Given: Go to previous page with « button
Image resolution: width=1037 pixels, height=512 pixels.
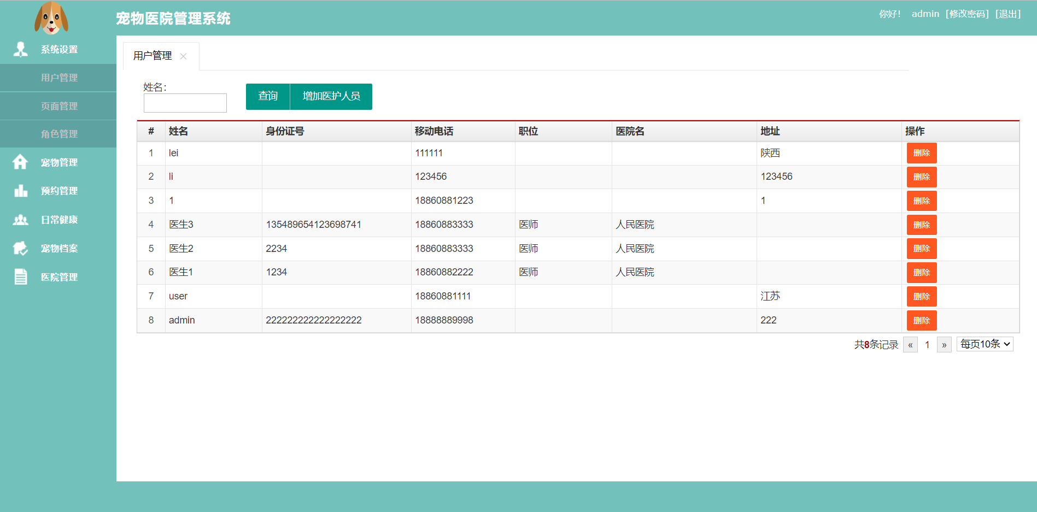Looking at the screenshot, I should pos(910,345).
